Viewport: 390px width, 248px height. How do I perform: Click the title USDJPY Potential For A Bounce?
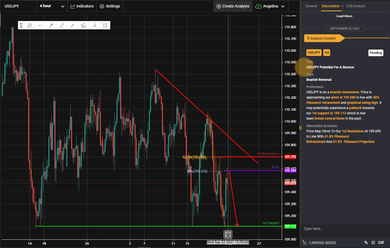(330, 67)
